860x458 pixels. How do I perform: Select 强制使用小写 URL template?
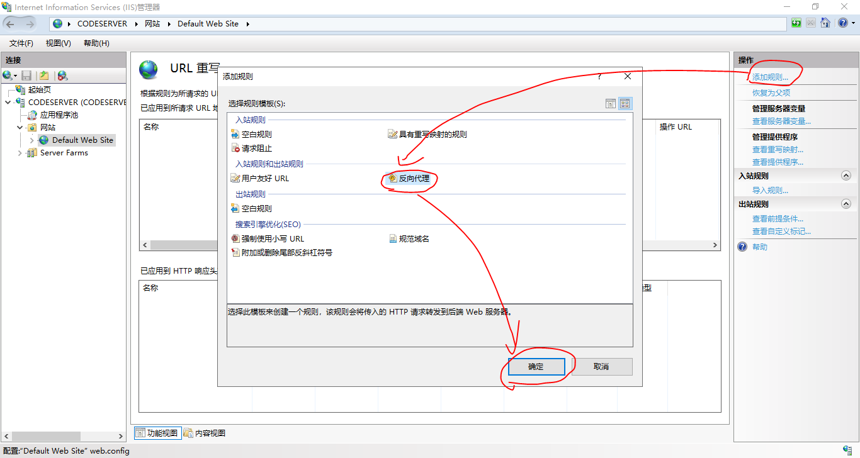[x=272, y=239]
